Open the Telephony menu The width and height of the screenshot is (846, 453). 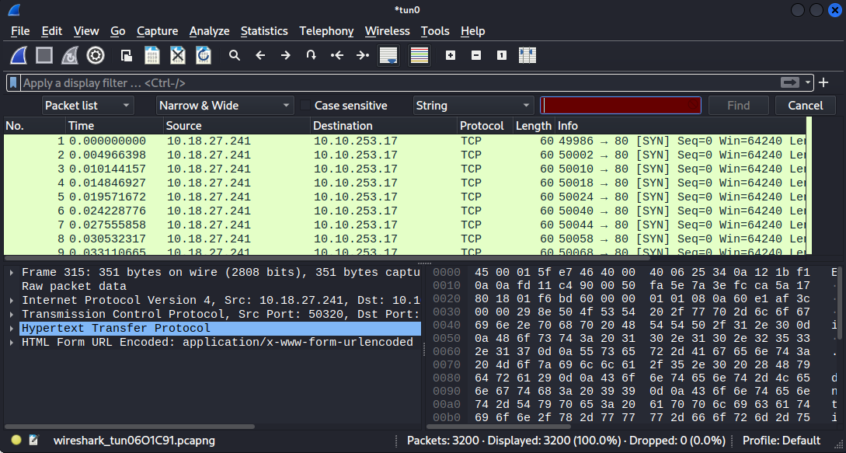coord(326,31)
